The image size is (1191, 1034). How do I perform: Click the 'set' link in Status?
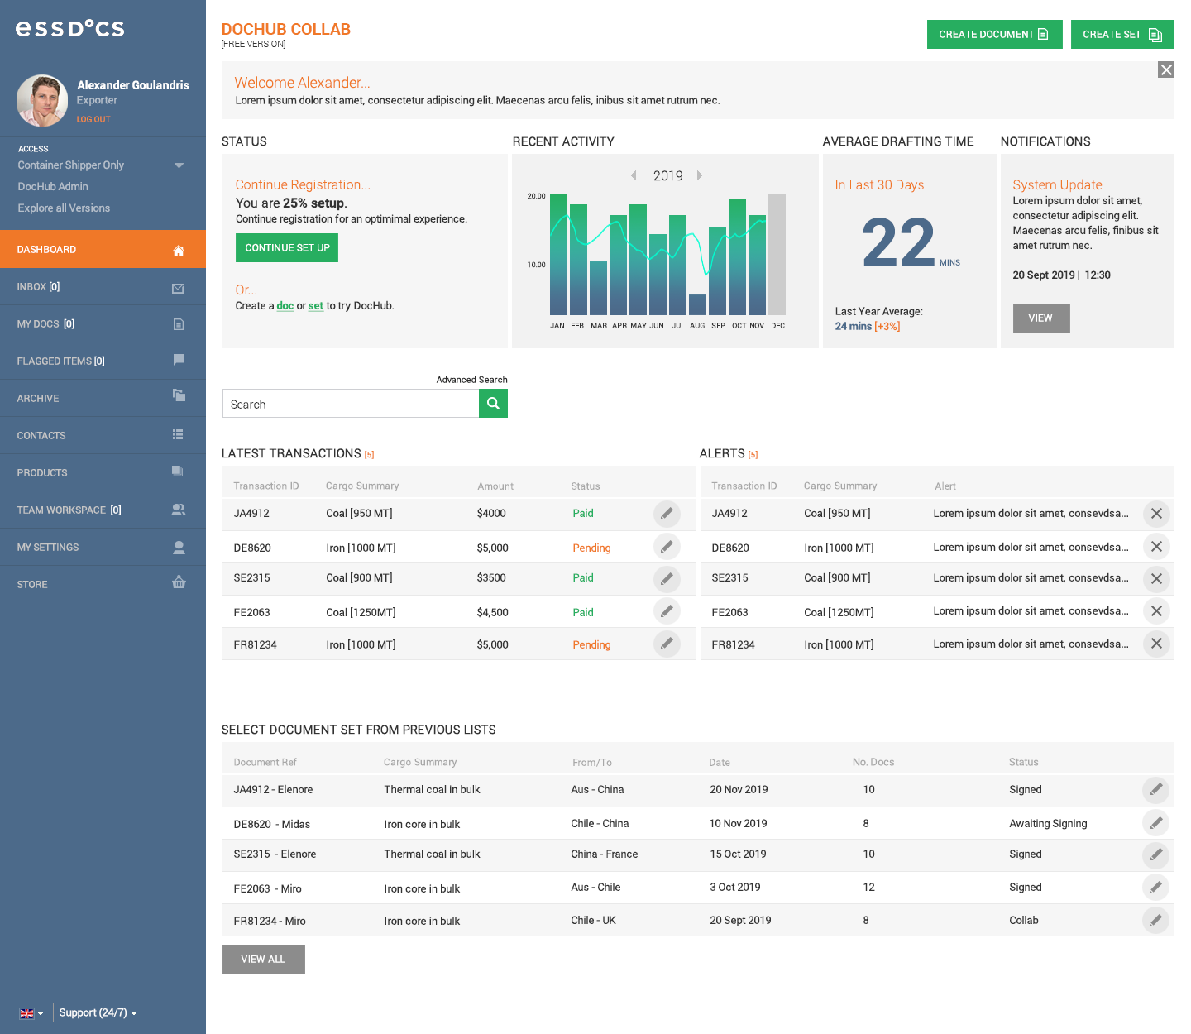tap(316, 306)
